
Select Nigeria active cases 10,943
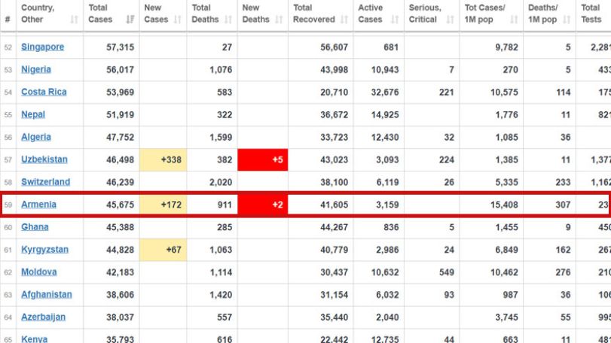[384, 70]
